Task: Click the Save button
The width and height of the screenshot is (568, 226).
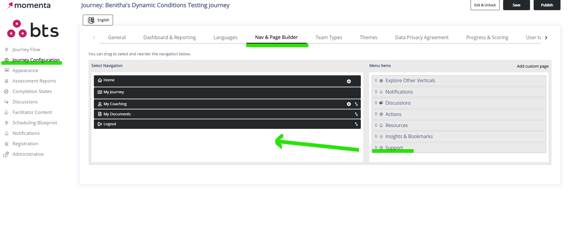Action: click(x=517, y=5)
